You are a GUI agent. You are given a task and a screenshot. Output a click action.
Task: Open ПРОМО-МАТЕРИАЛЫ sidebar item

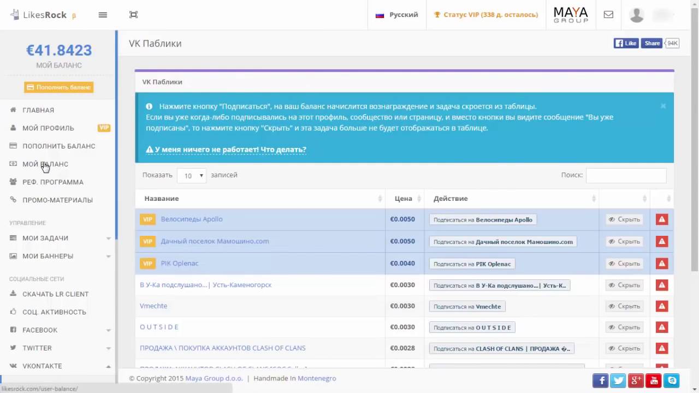tap(57, 200)
